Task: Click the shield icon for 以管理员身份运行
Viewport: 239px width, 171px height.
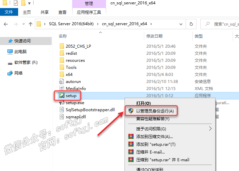Action: (131, 111)
